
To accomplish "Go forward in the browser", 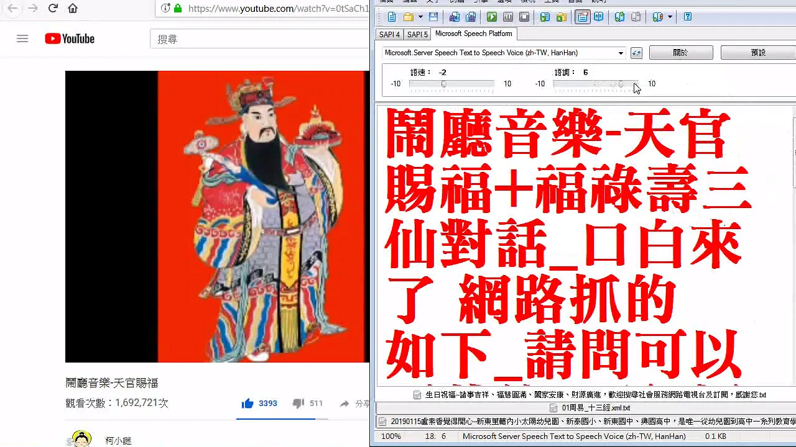I will pos(33,9).
